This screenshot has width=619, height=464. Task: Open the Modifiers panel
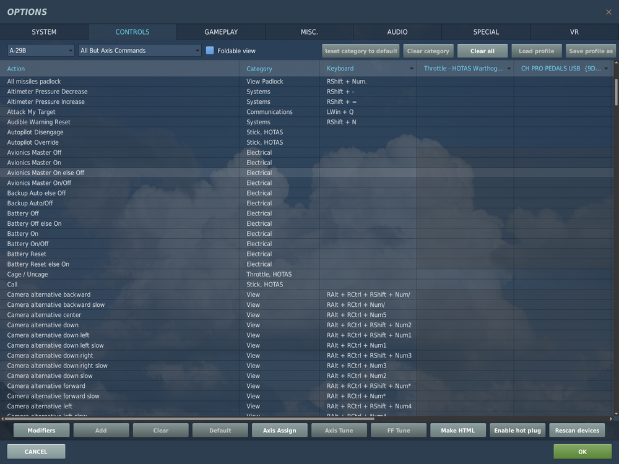41,431
